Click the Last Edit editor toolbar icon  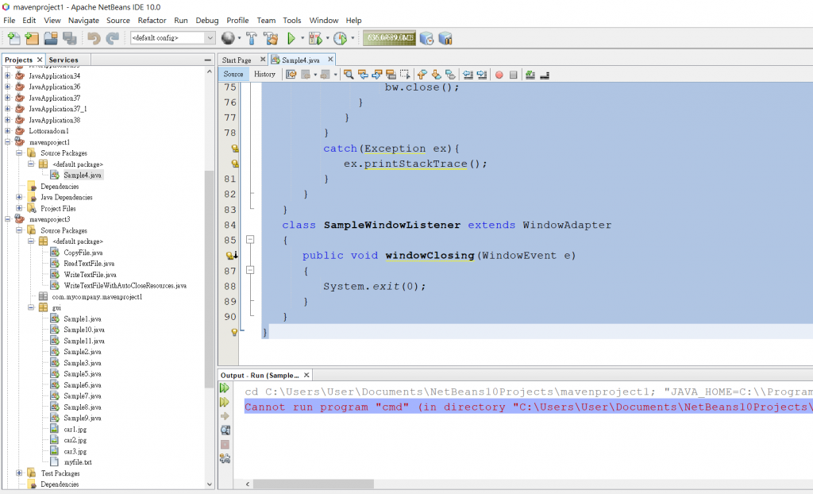[x=291, y=75]
